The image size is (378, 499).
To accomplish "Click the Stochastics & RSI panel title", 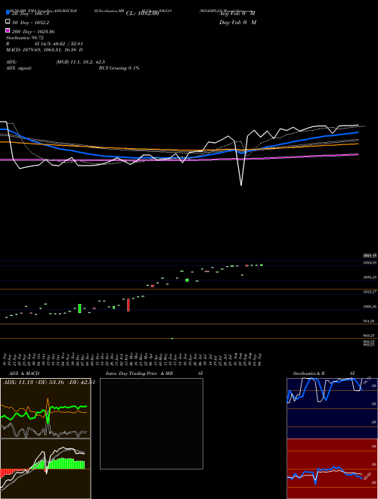I will [x=324, y=373].
